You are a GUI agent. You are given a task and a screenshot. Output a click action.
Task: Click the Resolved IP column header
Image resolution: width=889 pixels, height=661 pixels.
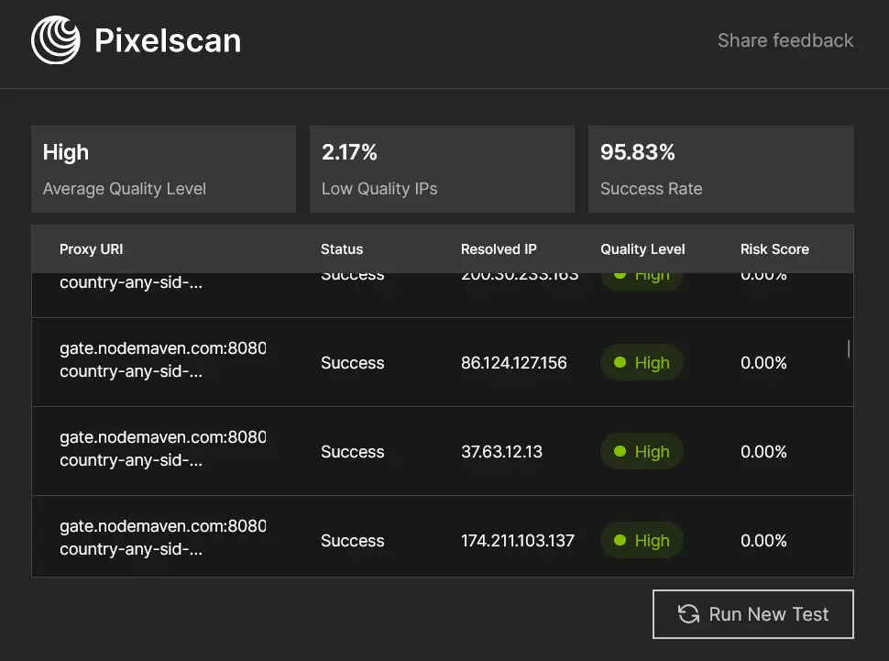point(499,249)
